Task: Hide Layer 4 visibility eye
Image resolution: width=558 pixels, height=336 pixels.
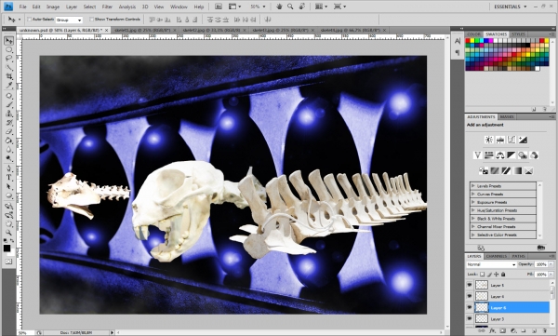Action: (x=470, y=296)
